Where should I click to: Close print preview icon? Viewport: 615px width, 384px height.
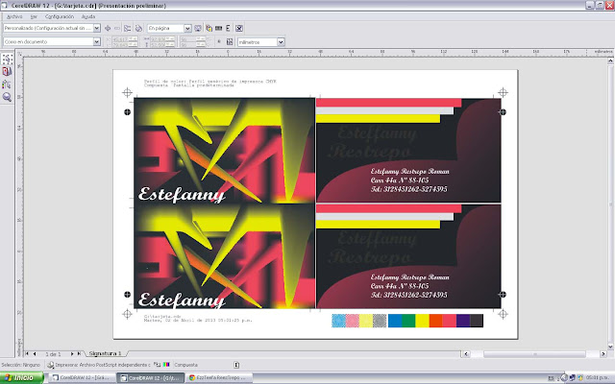(239, 28)
